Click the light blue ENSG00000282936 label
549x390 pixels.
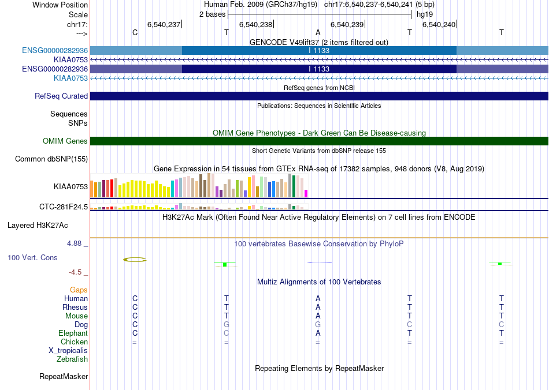[x=55, y=50]
